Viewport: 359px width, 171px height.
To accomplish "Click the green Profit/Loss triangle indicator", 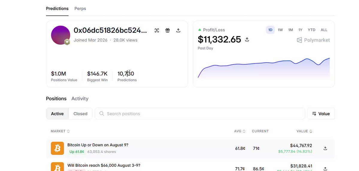I will (200, 30).
